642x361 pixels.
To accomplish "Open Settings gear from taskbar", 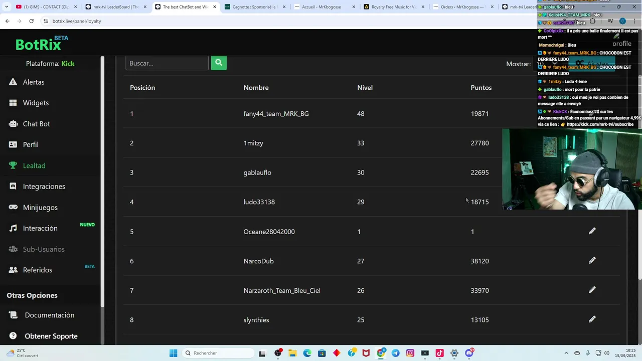I will click(x=454, y=353).
